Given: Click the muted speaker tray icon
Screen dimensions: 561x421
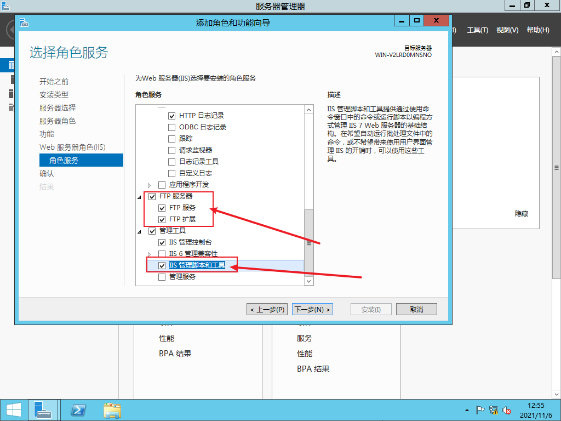Looking at the screenshot, I should tap(507, 410).
